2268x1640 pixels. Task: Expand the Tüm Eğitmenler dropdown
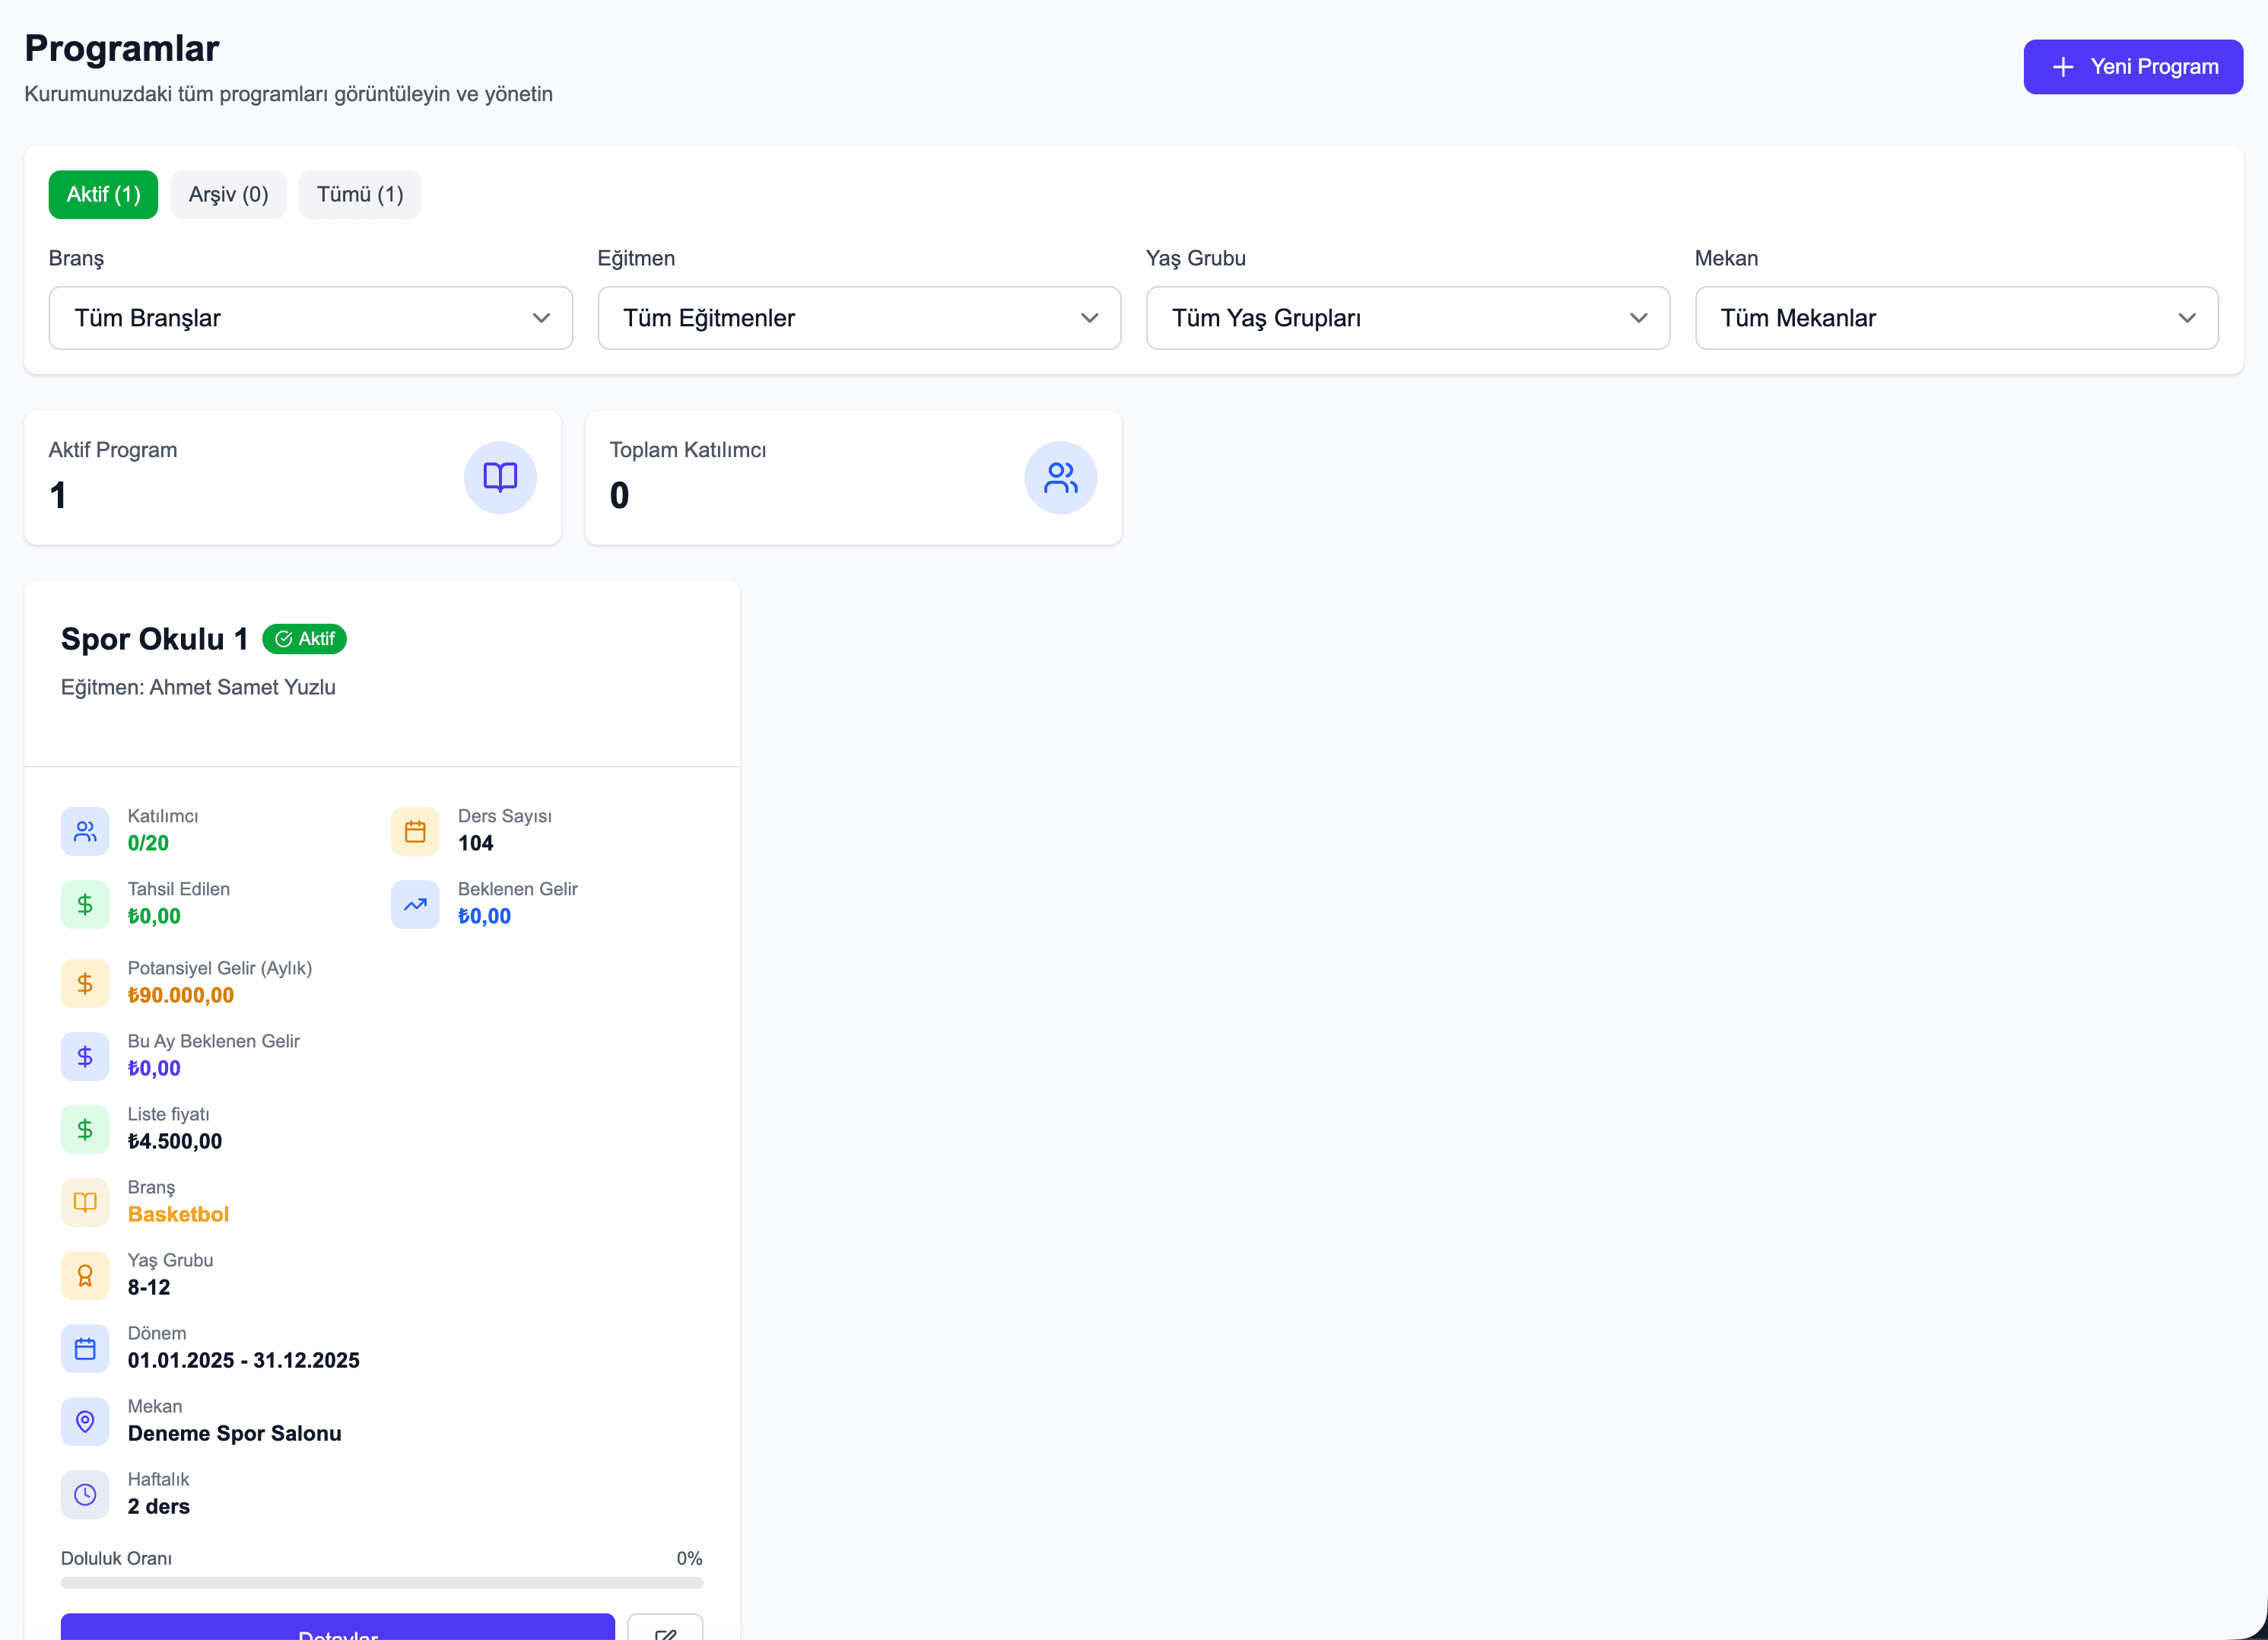coord(858,318)
